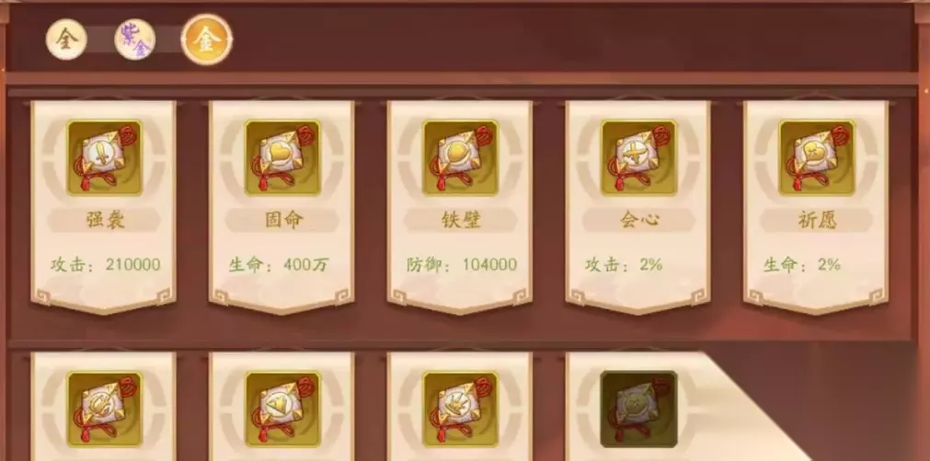Viewport: 930px width, 461px height.
Task: Click the 铁壁 name label
Action: pos(461,220)
